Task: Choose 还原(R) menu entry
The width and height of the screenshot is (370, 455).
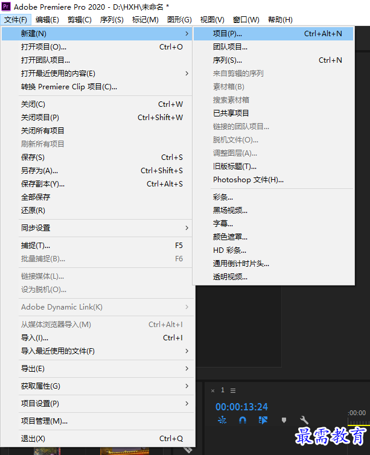Action: click(97, 211)
